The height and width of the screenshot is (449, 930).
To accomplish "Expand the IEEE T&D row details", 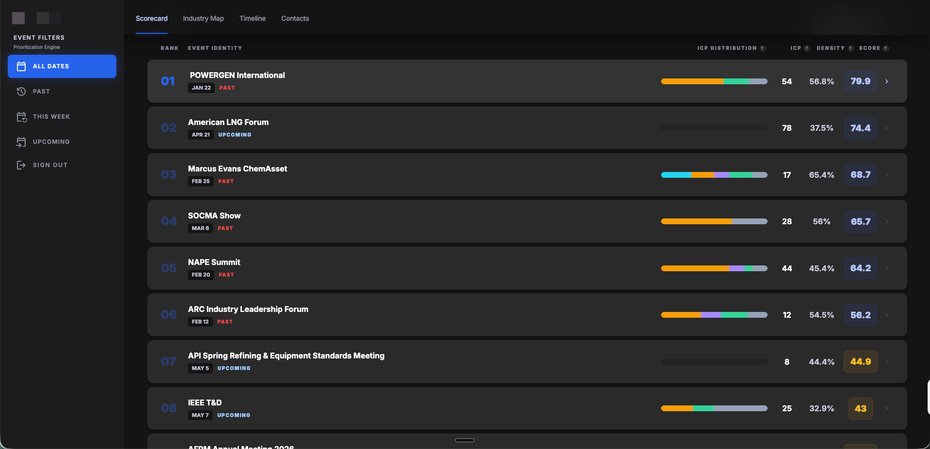I will [x=887, y=408].
